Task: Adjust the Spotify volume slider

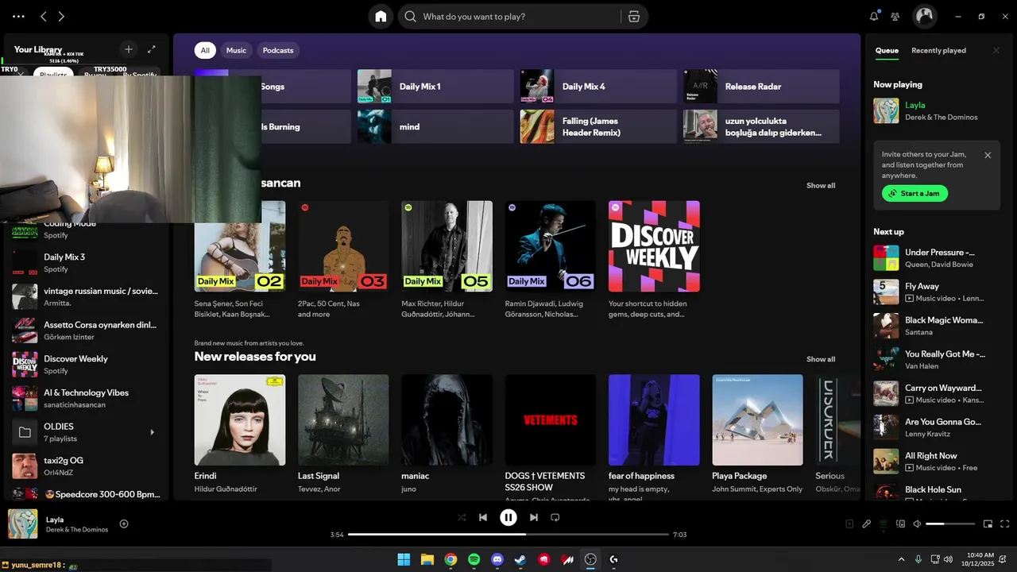Action: click(x=950, y=524)
